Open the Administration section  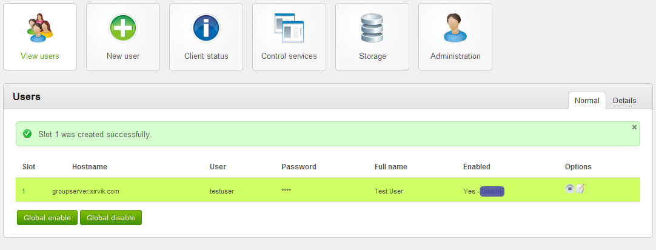455,37
